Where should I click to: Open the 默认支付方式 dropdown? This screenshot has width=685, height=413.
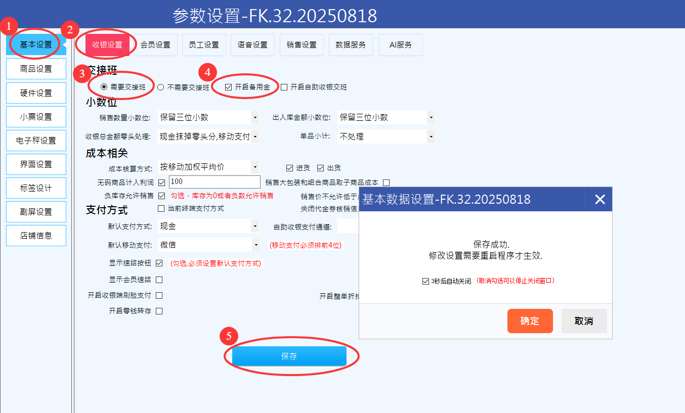[254, 226]
